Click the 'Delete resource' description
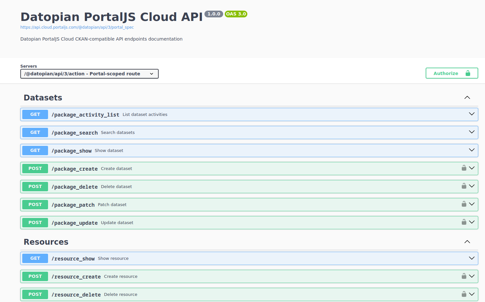The height and width of the screenshot is (302, 485). click(121, 294)
